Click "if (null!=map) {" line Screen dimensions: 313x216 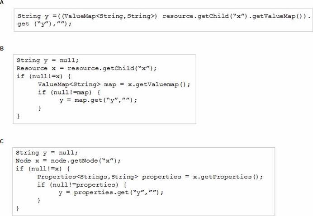(x=69, y=92)
